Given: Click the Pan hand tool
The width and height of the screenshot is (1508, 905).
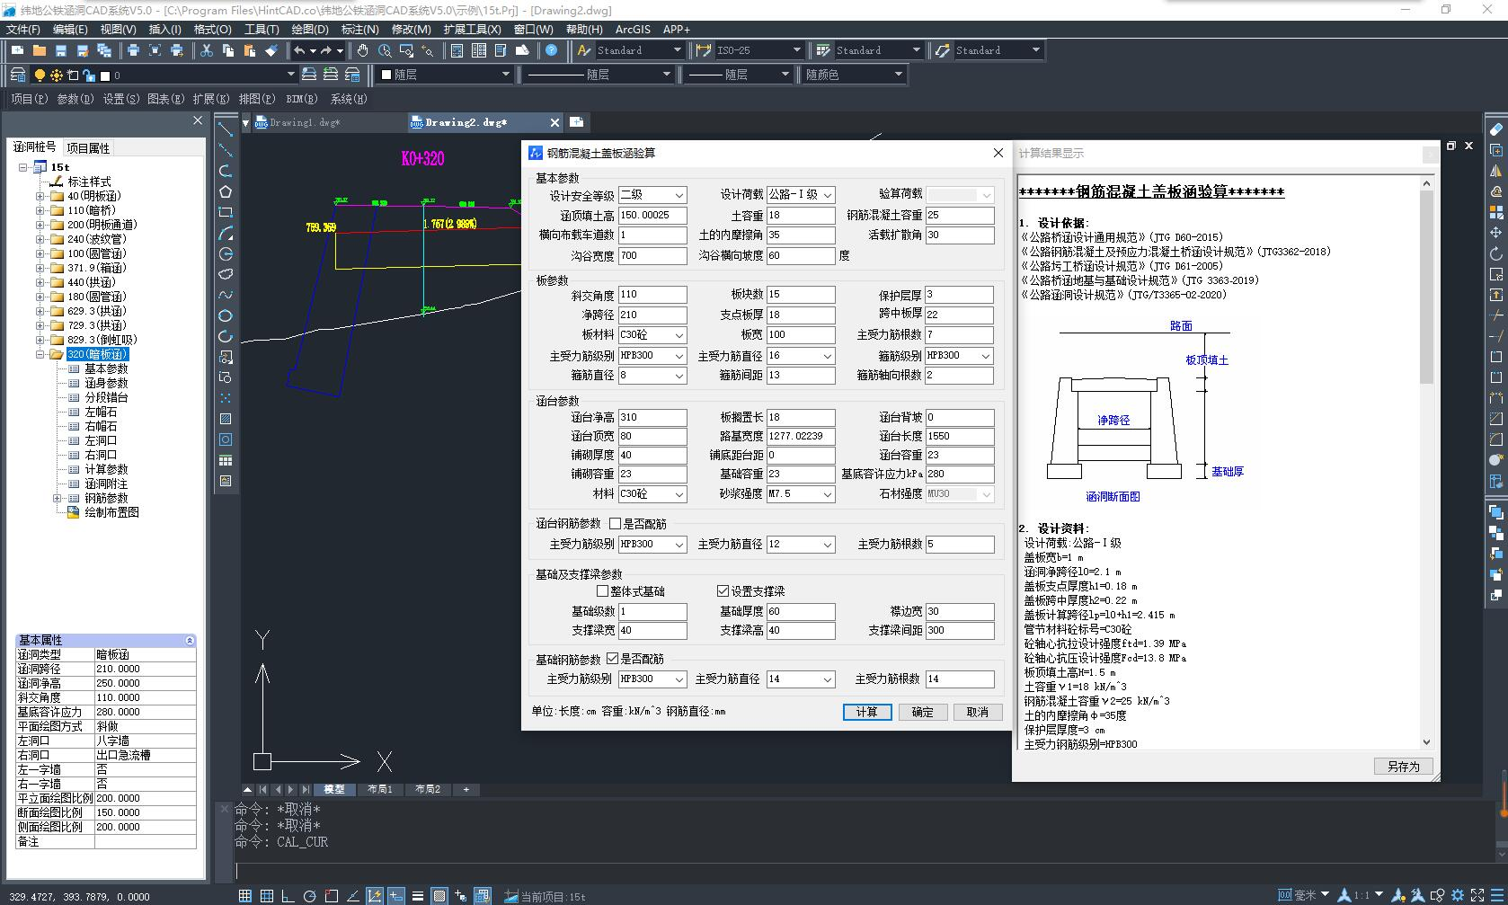Looking at the screenshot, I should click(362, 50).
